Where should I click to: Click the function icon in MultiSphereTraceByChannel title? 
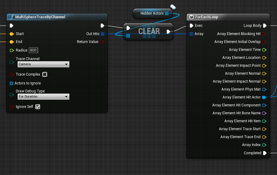tap(12, 17)
